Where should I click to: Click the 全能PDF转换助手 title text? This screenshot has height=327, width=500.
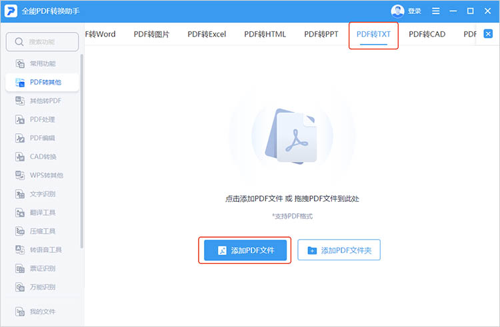[51, 11]
